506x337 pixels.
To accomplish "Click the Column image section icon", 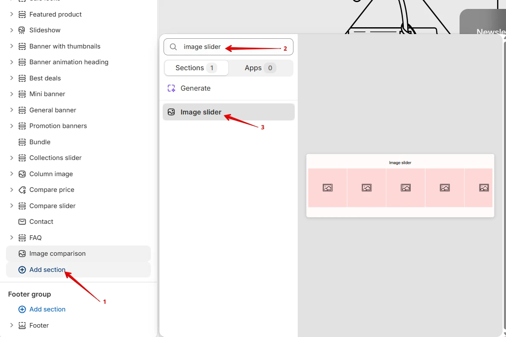I will [x=22, y=174].
